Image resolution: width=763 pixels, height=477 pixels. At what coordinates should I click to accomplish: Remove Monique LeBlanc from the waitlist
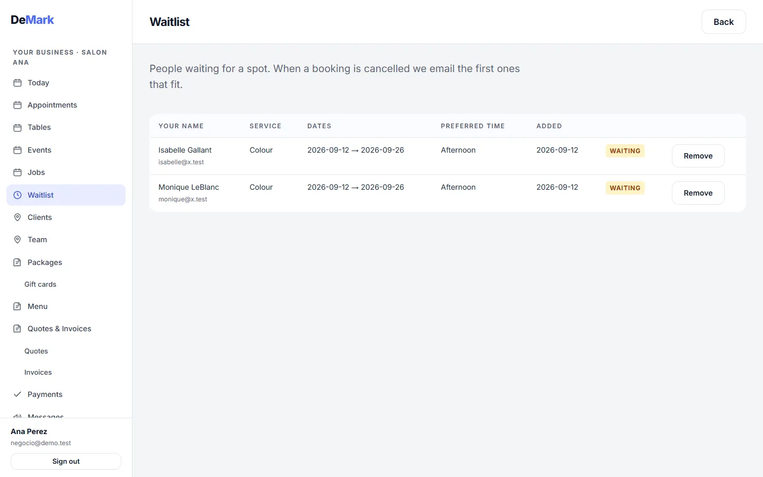(x=698, y=193)
